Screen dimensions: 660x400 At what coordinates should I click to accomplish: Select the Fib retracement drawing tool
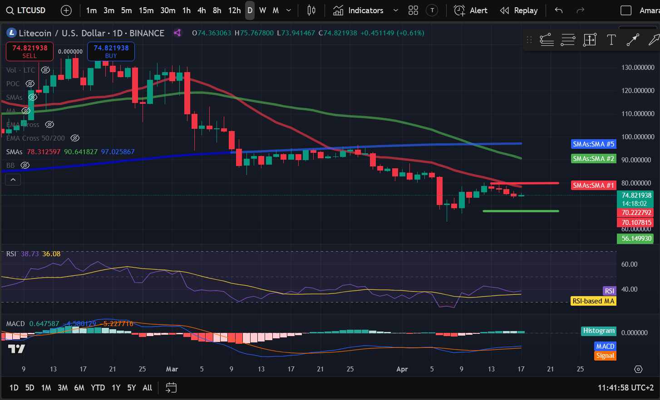coord(568,40)
